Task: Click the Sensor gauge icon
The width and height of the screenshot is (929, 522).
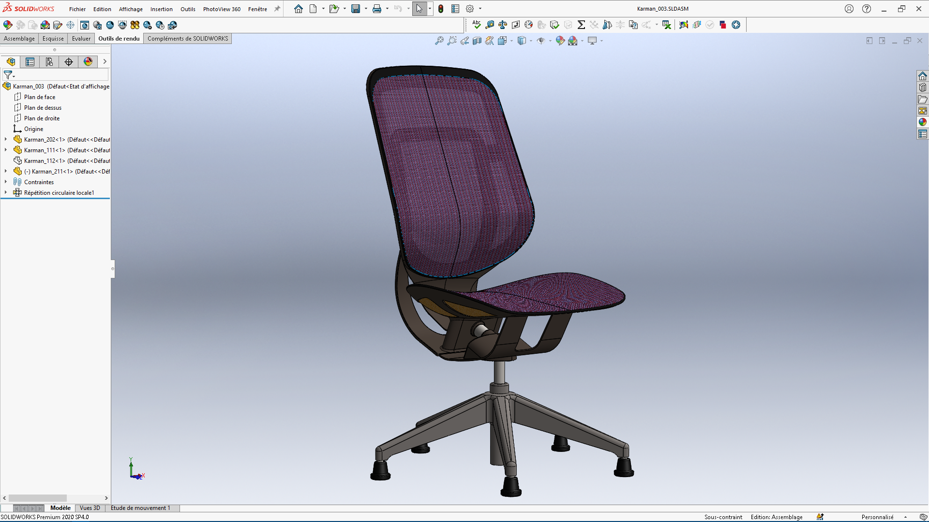Action: [529, 25]
